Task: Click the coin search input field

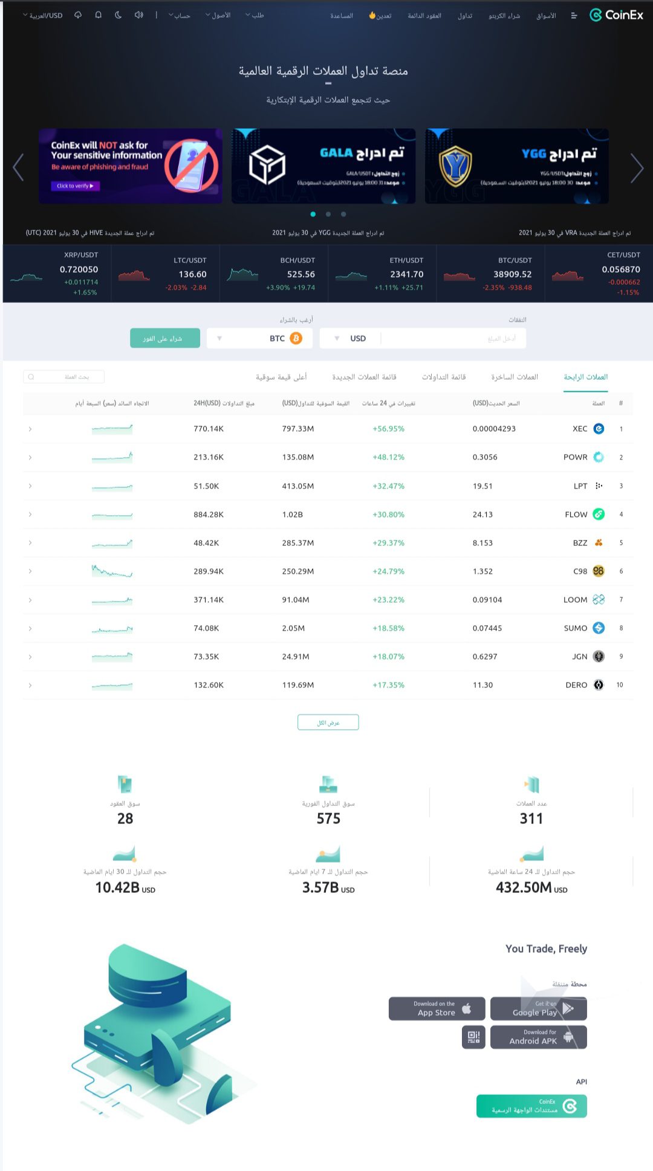Action: (63, 377)
